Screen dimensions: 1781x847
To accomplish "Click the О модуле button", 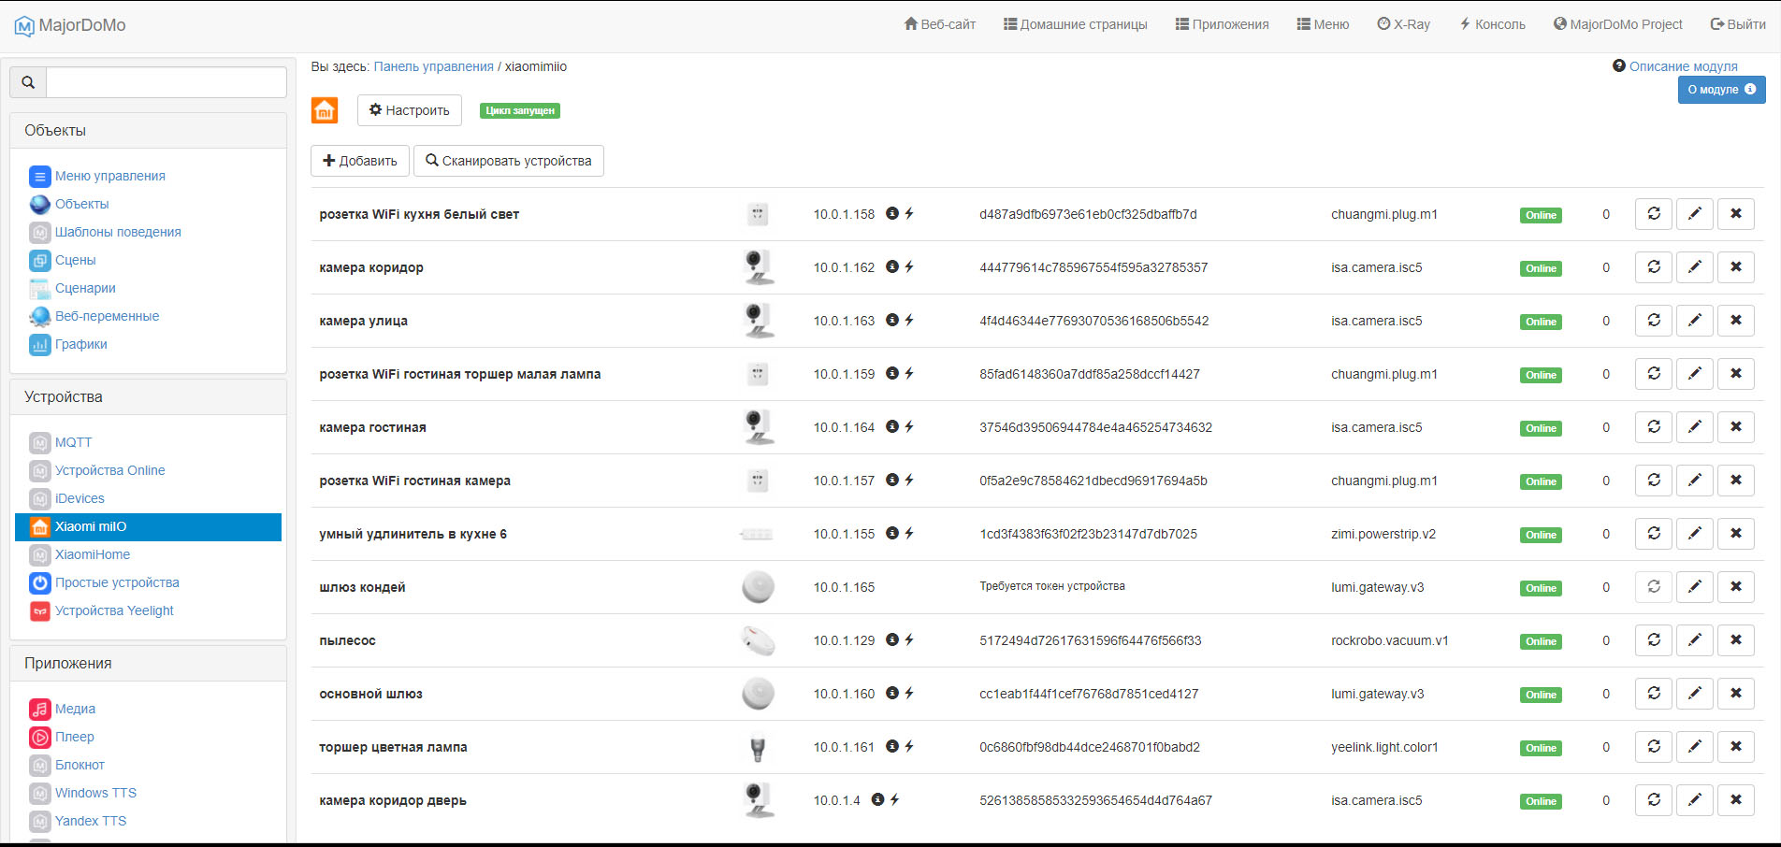I will [1720, 90].
